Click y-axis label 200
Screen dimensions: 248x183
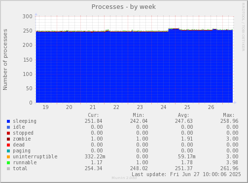tap(28, 45)
